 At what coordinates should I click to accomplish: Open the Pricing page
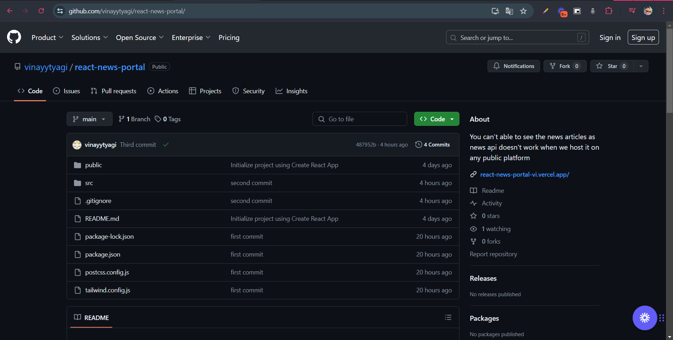(229, 38)
